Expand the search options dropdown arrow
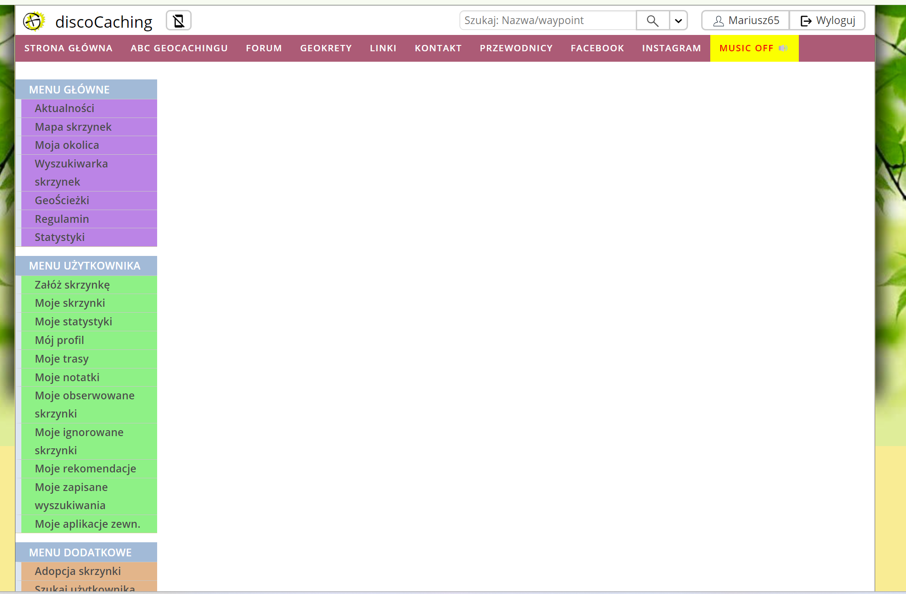The image size is (906, 594). 678,21
